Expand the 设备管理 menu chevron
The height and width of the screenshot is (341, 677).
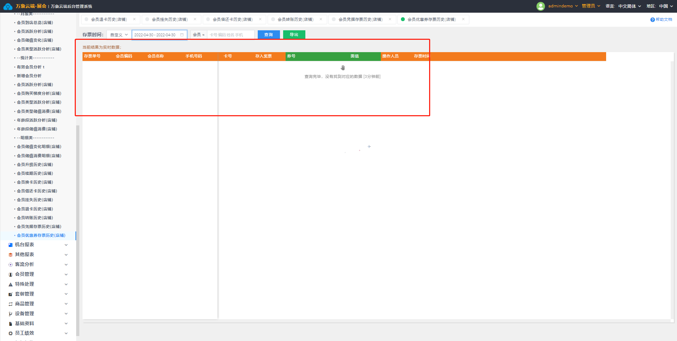coord(66,314)
